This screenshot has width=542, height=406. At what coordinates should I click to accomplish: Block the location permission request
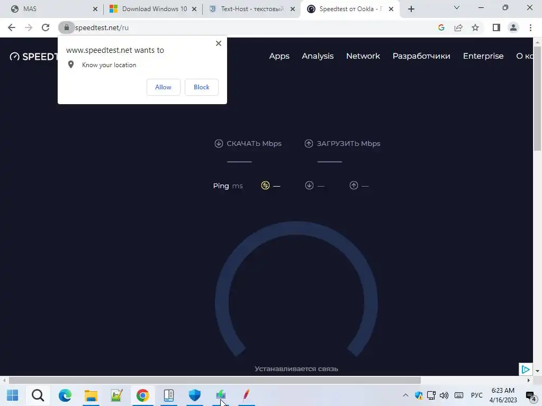tap(202, 87)
